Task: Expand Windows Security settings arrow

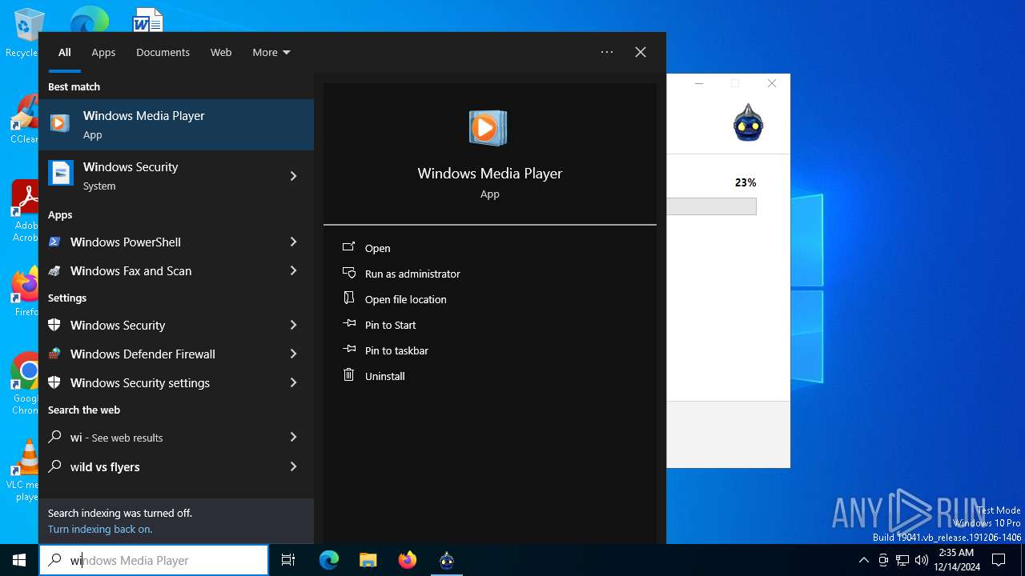Action: 293,382
